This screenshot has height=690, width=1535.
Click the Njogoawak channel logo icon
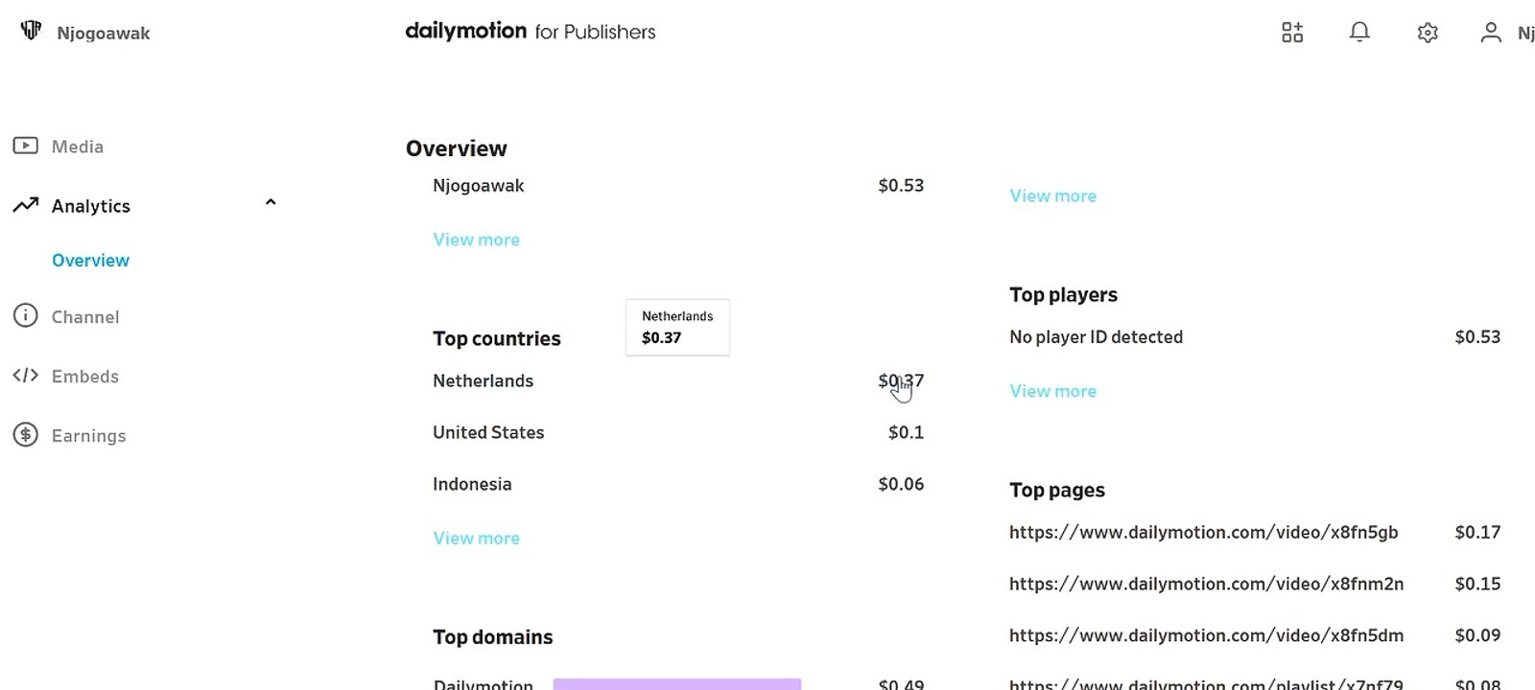click(x=31, y=31)
